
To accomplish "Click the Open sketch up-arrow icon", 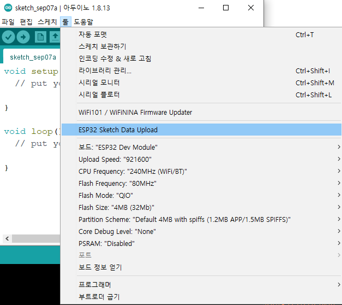I will pos(55,37).
